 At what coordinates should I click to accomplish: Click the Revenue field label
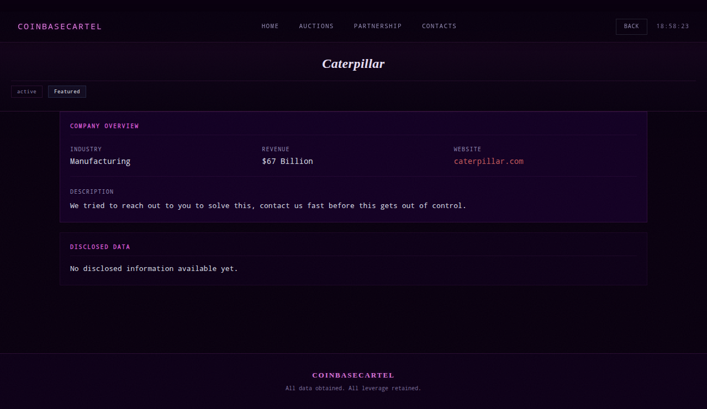(x=276, y=149)
